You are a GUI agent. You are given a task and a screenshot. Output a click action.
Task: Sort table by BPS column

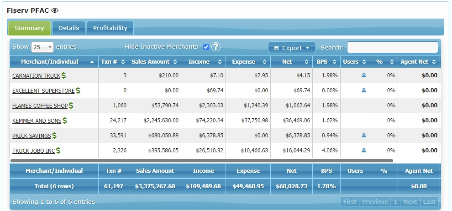pyautogui.click(x=326, y=62)
